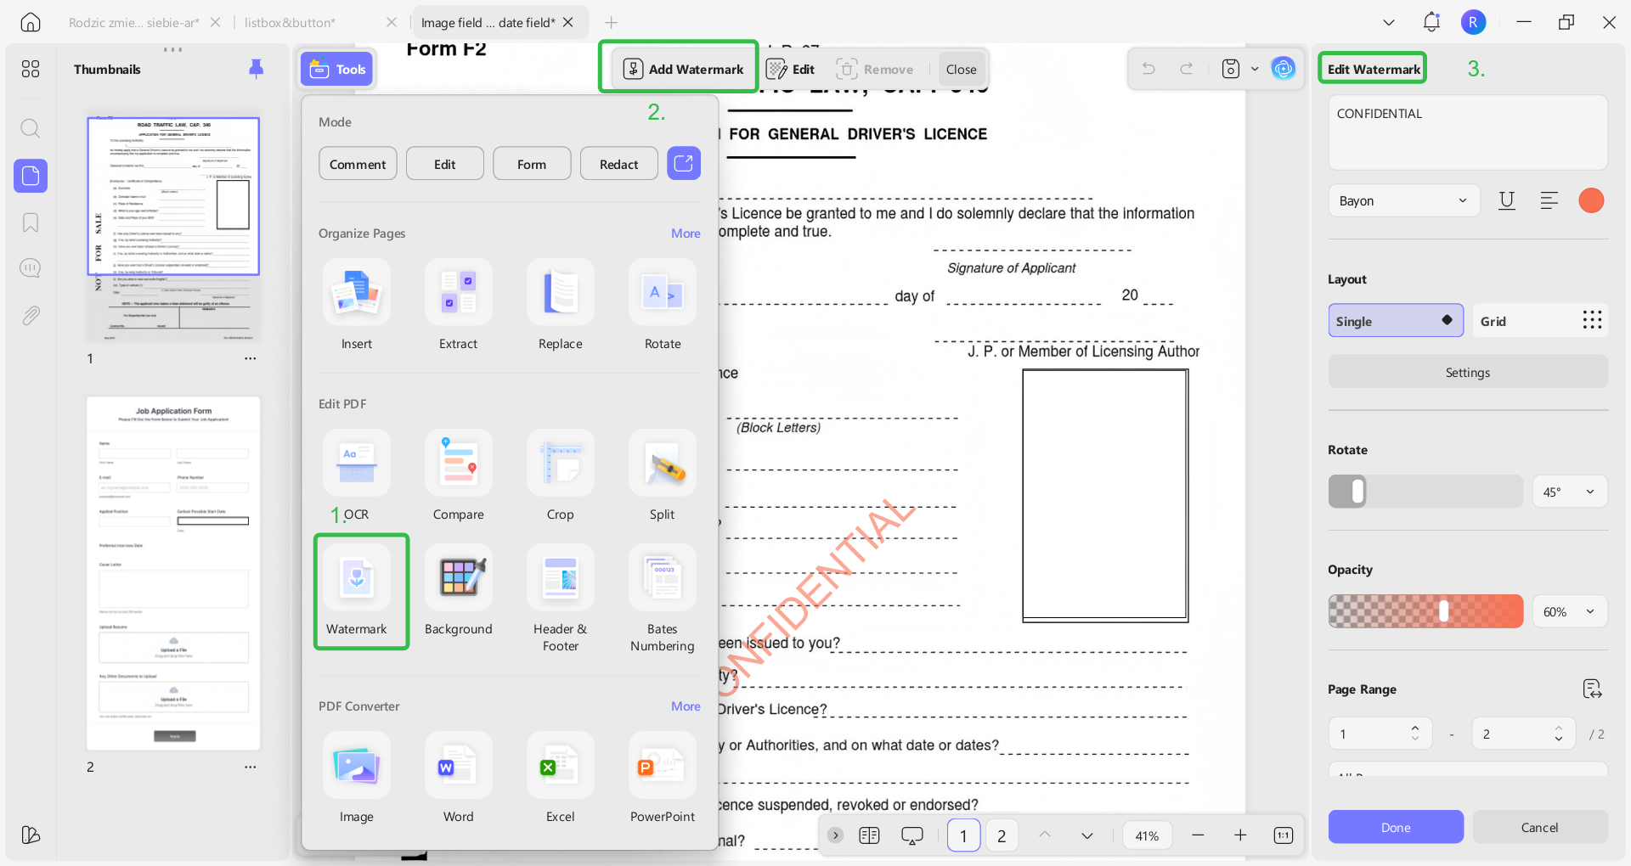This screenshot has width=1631, height=866.
Task: Select Edit mode
Action: (x=445, y=164)
